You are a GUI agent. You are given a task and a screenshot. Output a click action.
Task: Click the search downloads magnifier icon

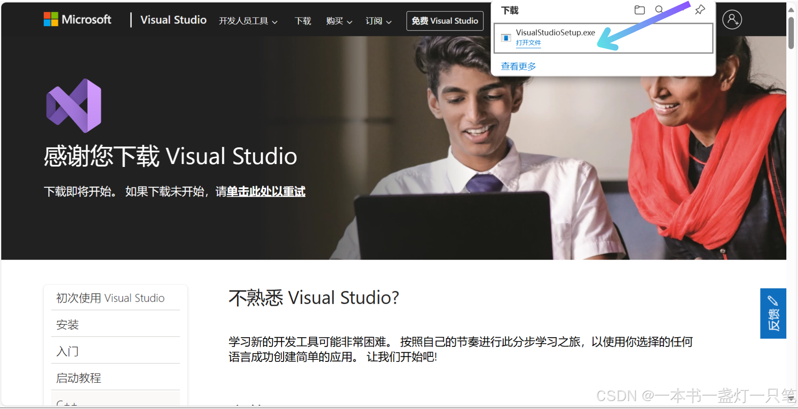pos(659,10)
